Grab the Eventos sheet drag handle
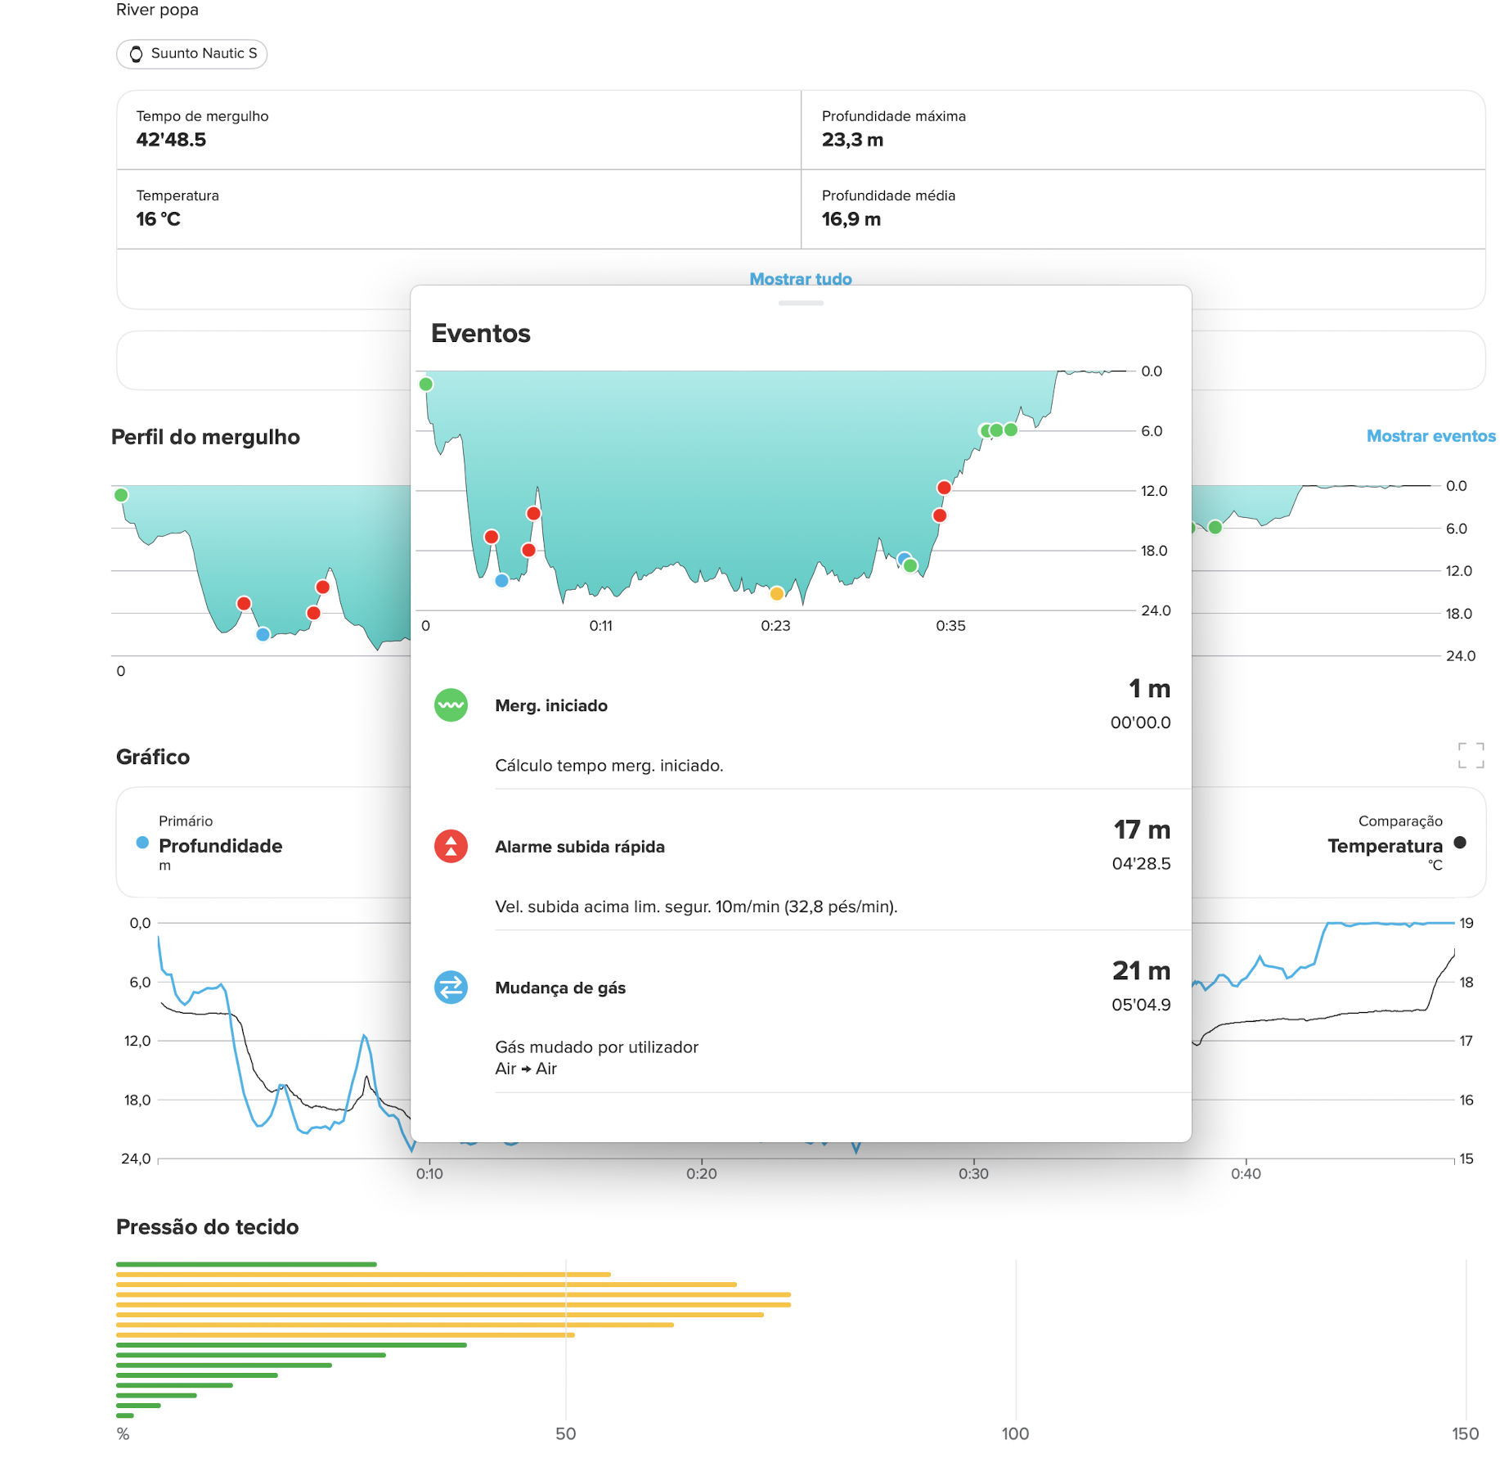This screenshot has height=1458, width=1500. coord(801,304)
